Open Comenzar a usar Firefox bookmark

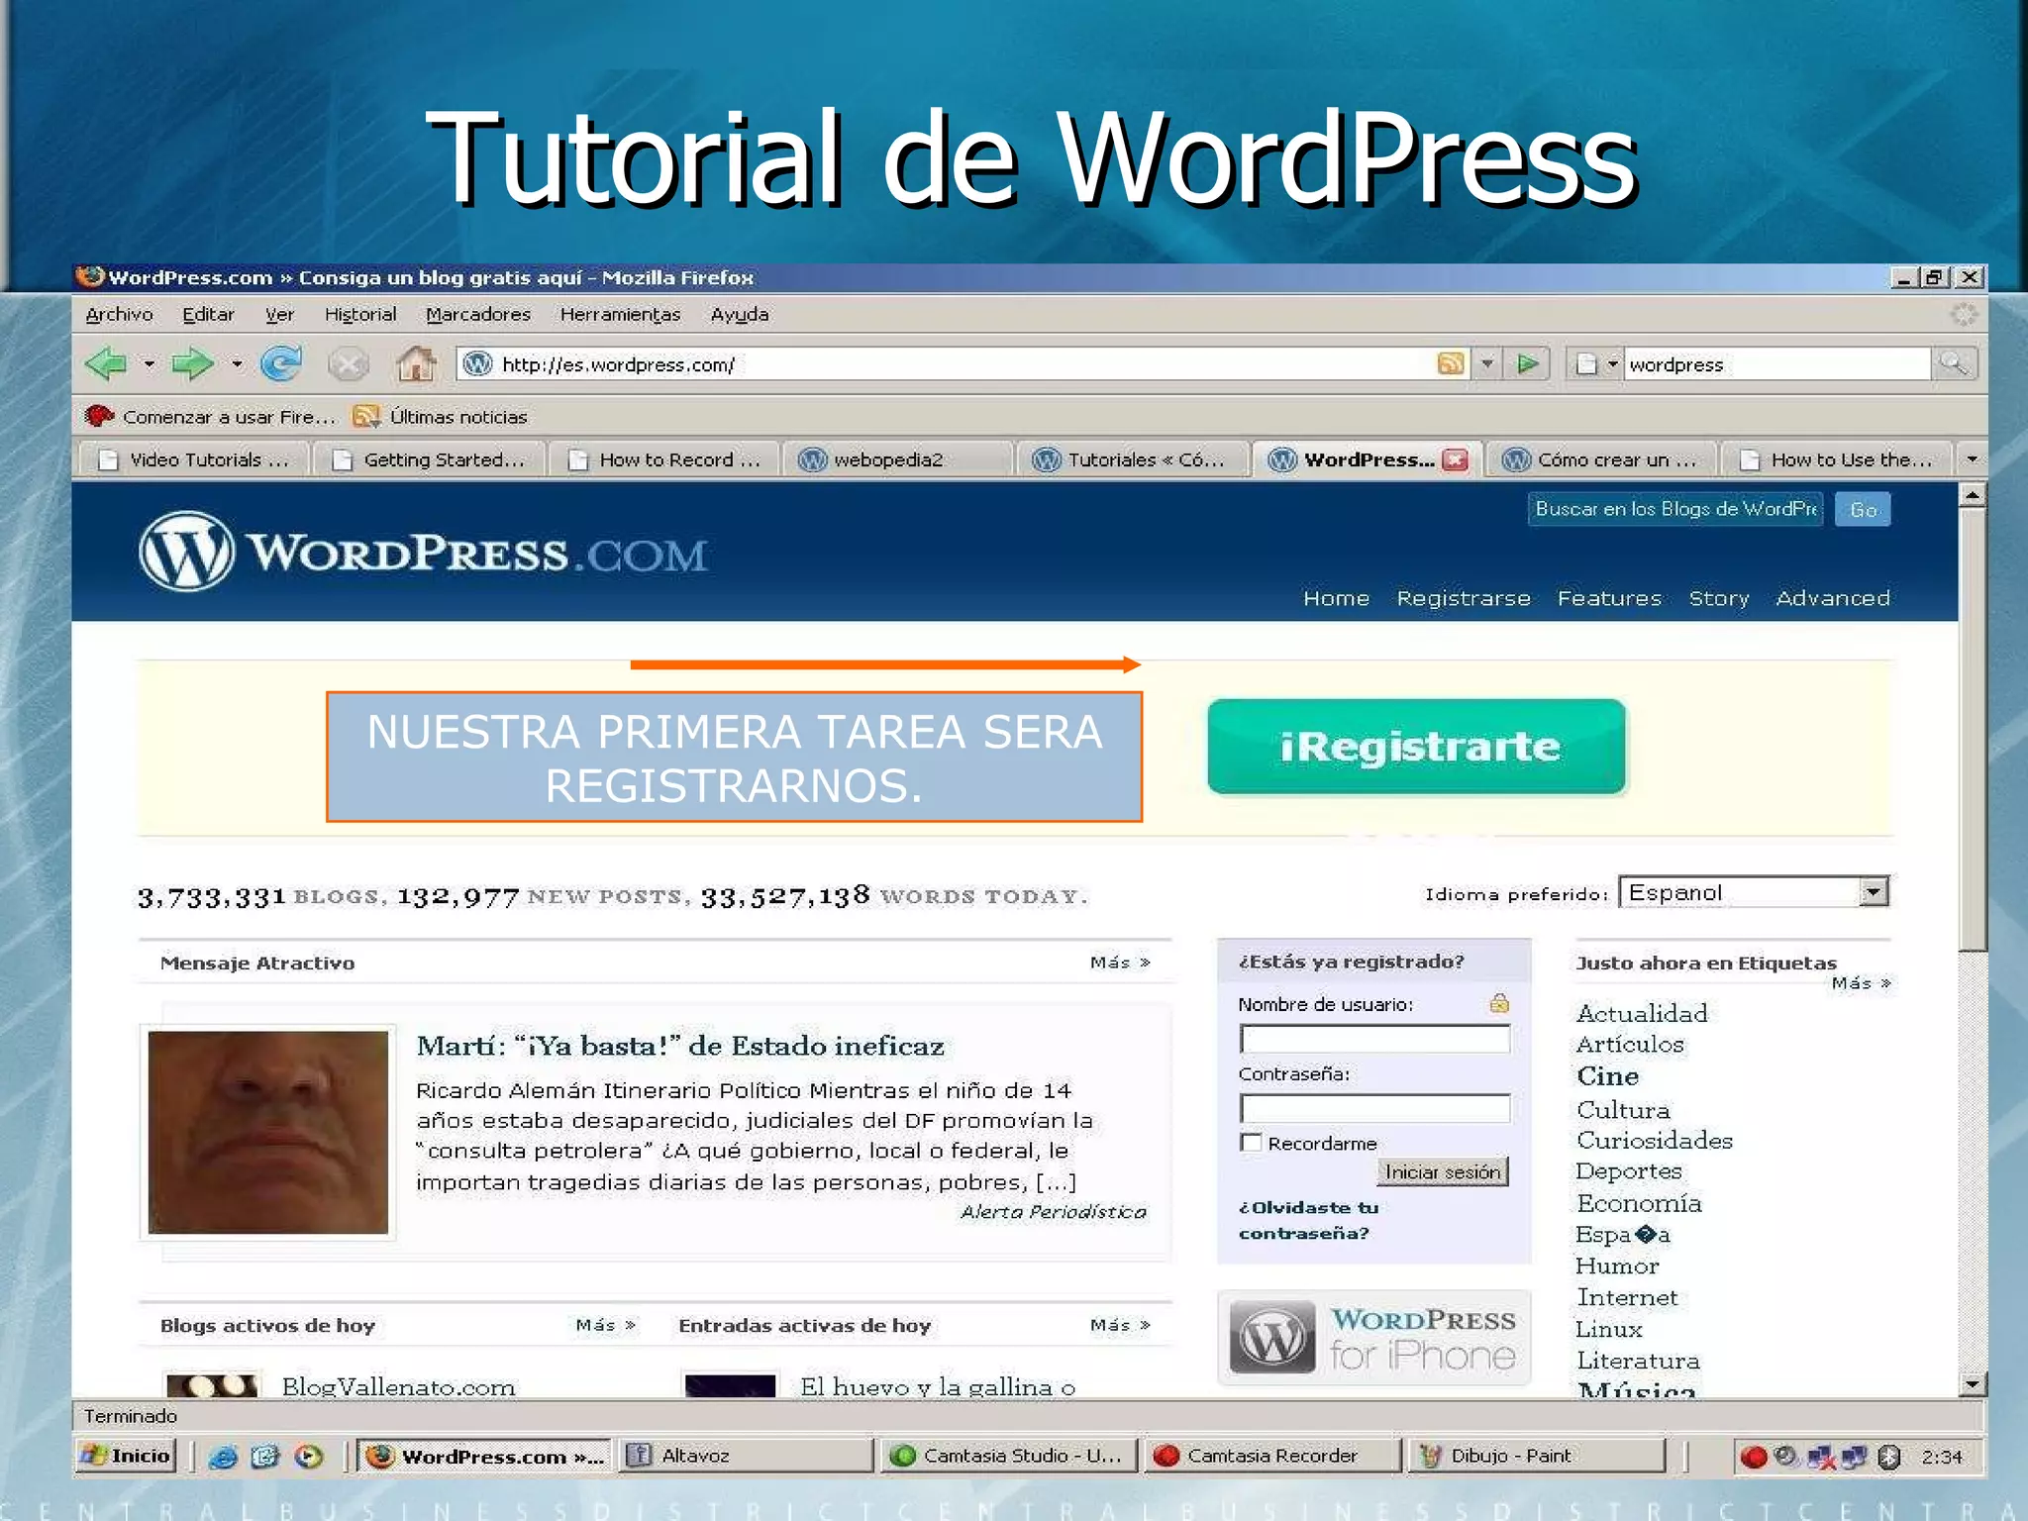(x=210, y=417)
